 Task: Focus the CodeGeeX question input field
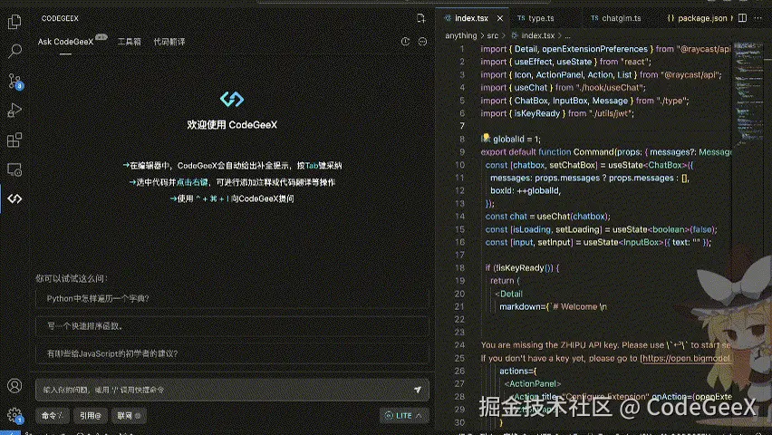click(232, 390)
